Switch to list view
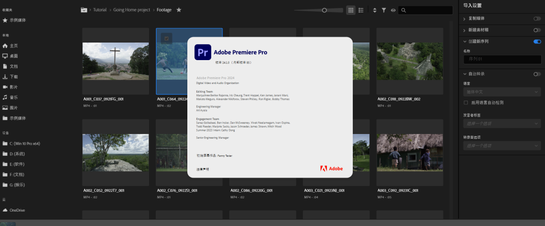545x226 pixels. click(x=361, y=11)
